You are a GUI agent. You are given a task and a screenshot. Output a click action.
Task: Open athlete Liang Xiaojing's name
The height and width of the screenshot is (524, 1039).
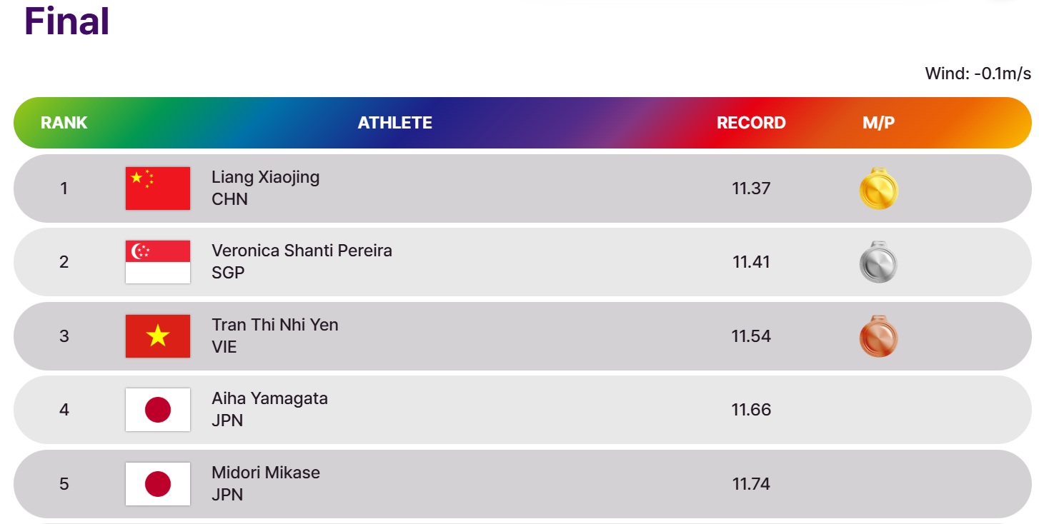[x=265, y=177]
